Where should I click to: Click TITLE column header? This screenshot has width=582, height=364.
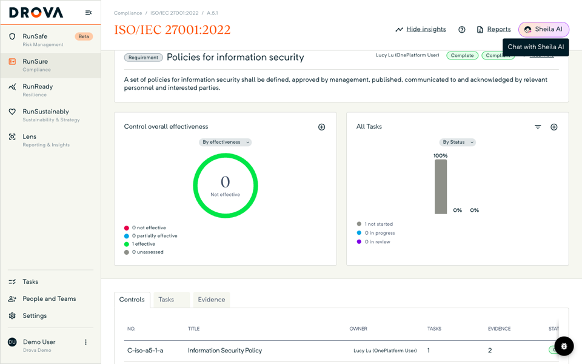(194, 329)
